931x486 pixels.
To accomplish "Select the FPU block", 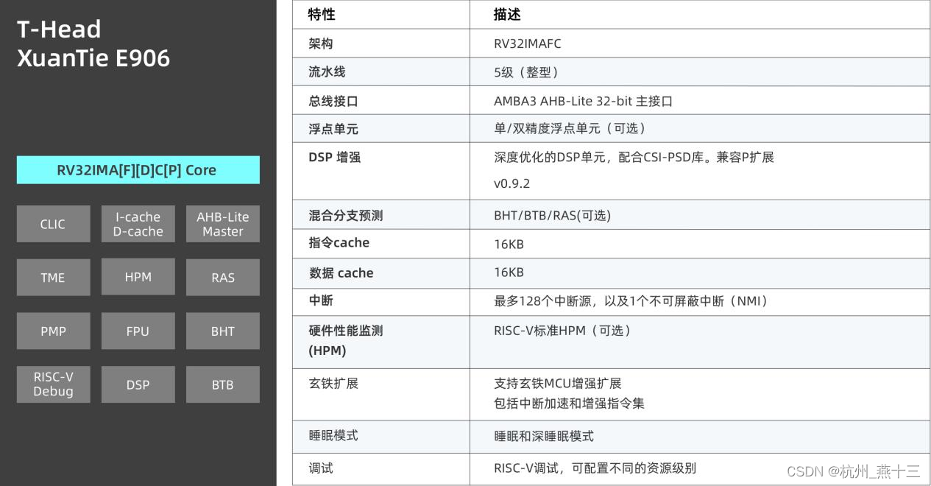I will (138, 331).
